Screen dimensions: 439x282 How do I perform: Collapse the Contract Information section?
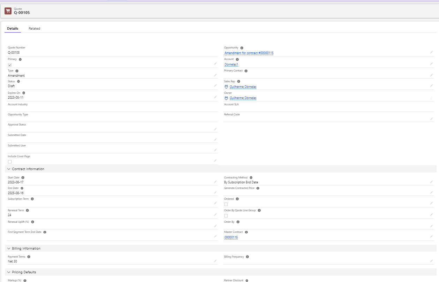9,169
